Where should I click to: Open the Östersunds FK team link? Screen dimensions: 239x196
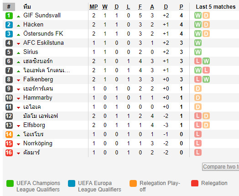coord(43,34)
